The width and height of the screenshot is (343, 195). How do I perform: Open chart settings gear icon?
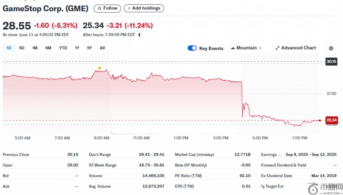pyautogui.click(x=331, y=48)
